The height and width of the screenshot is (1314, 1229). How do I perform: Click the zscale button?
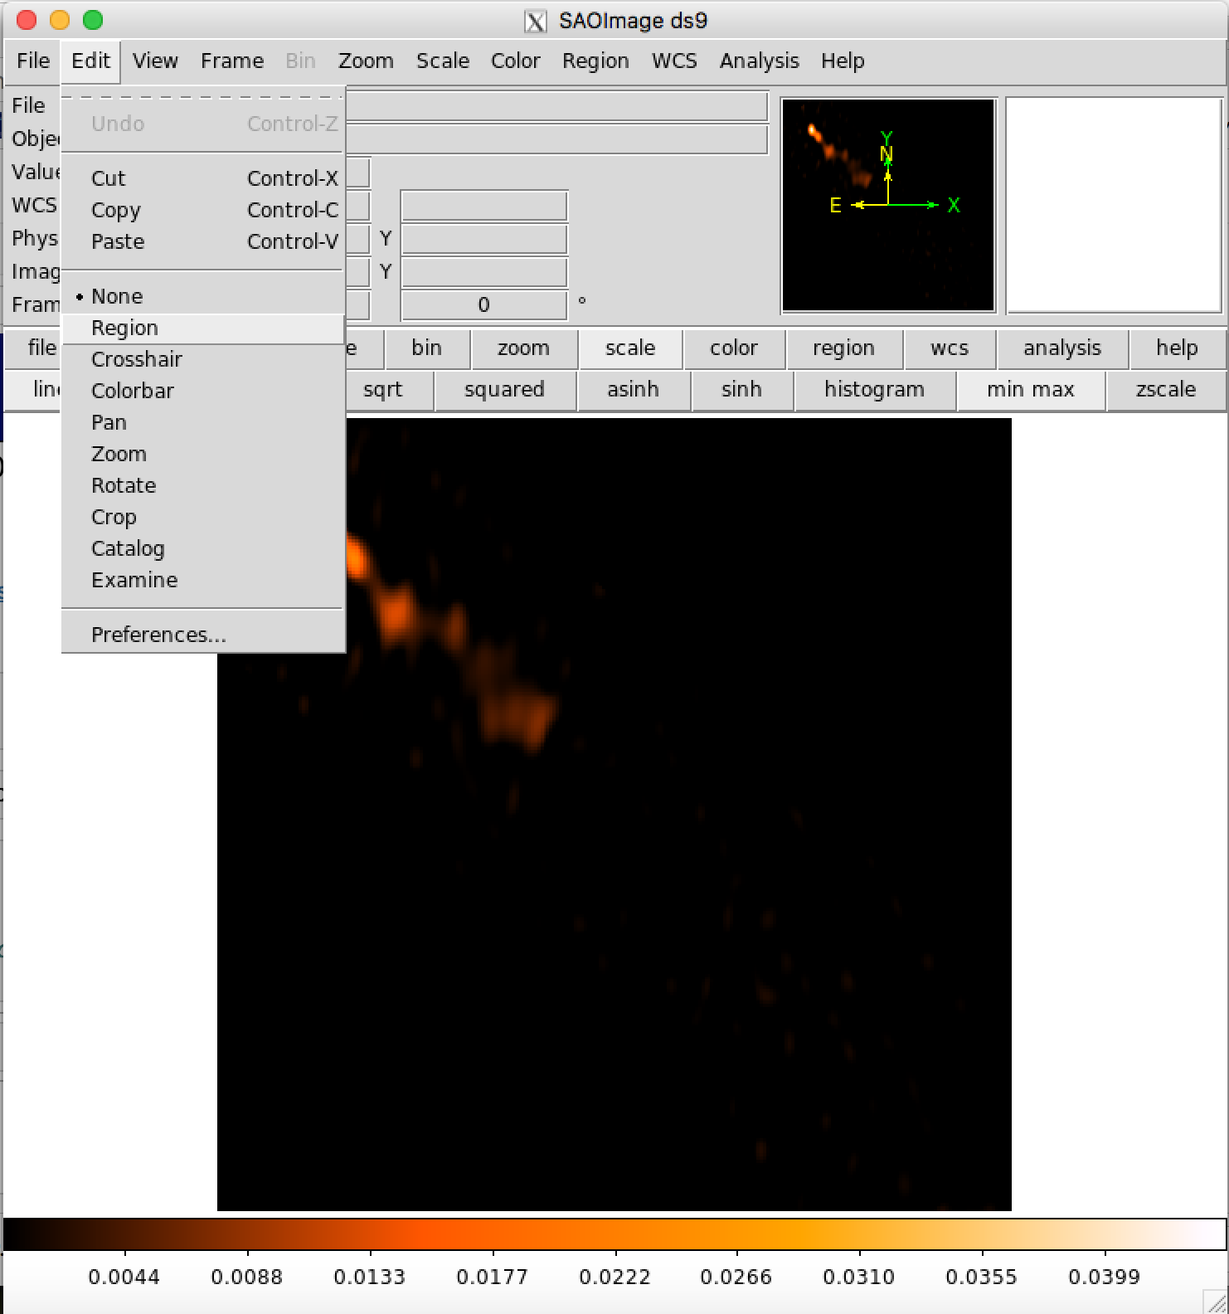(x=1166, y=390)
